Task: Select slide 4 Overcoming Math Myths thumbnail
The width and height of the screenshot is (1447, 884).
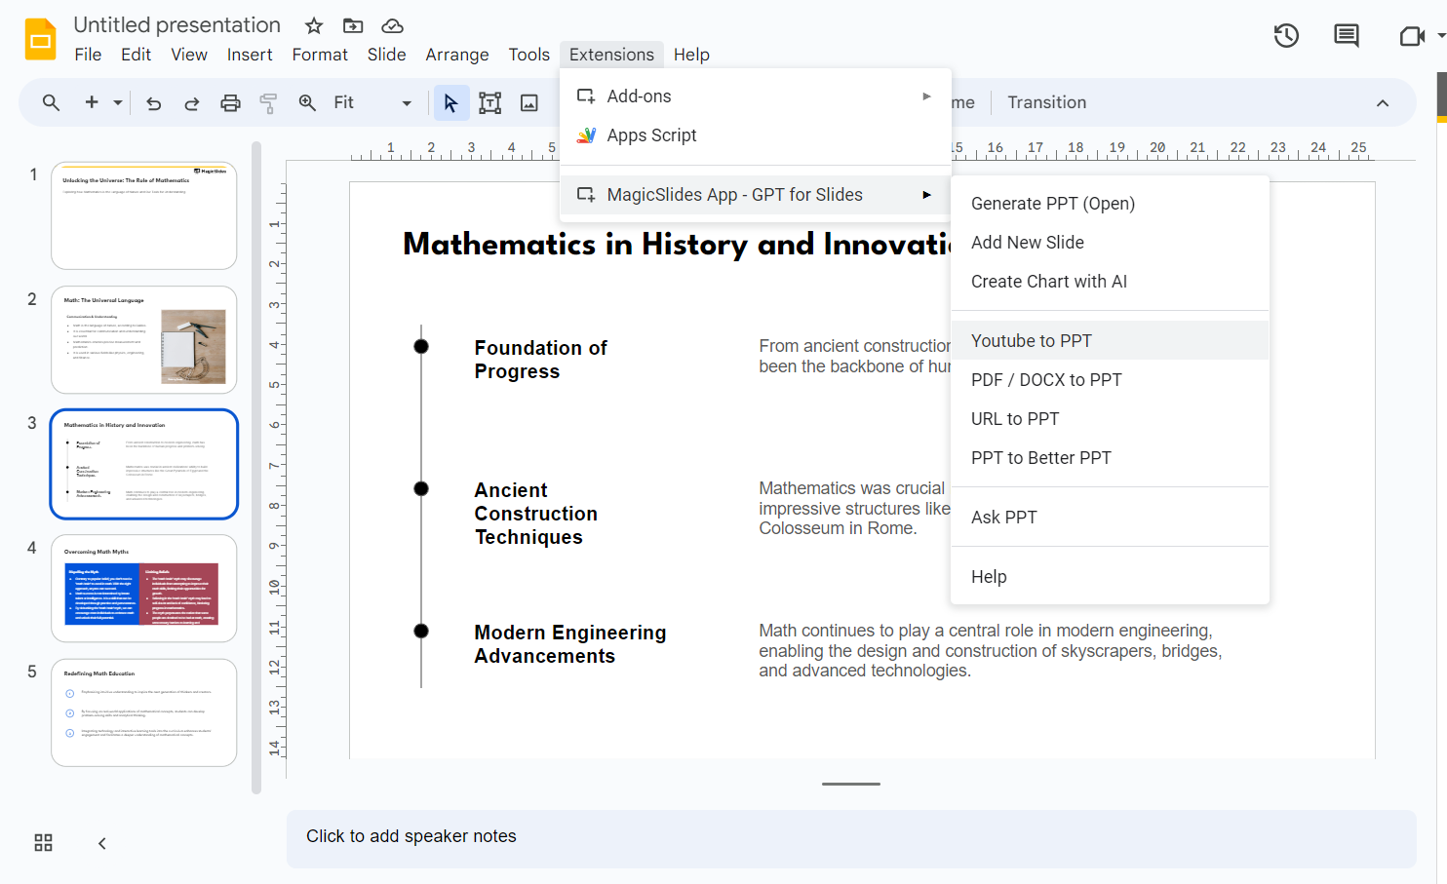Action: 144,588
